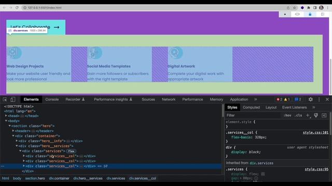The image size is (332, 186).
Task: Toggle the flex badge on div services
Action: (71, 151)
